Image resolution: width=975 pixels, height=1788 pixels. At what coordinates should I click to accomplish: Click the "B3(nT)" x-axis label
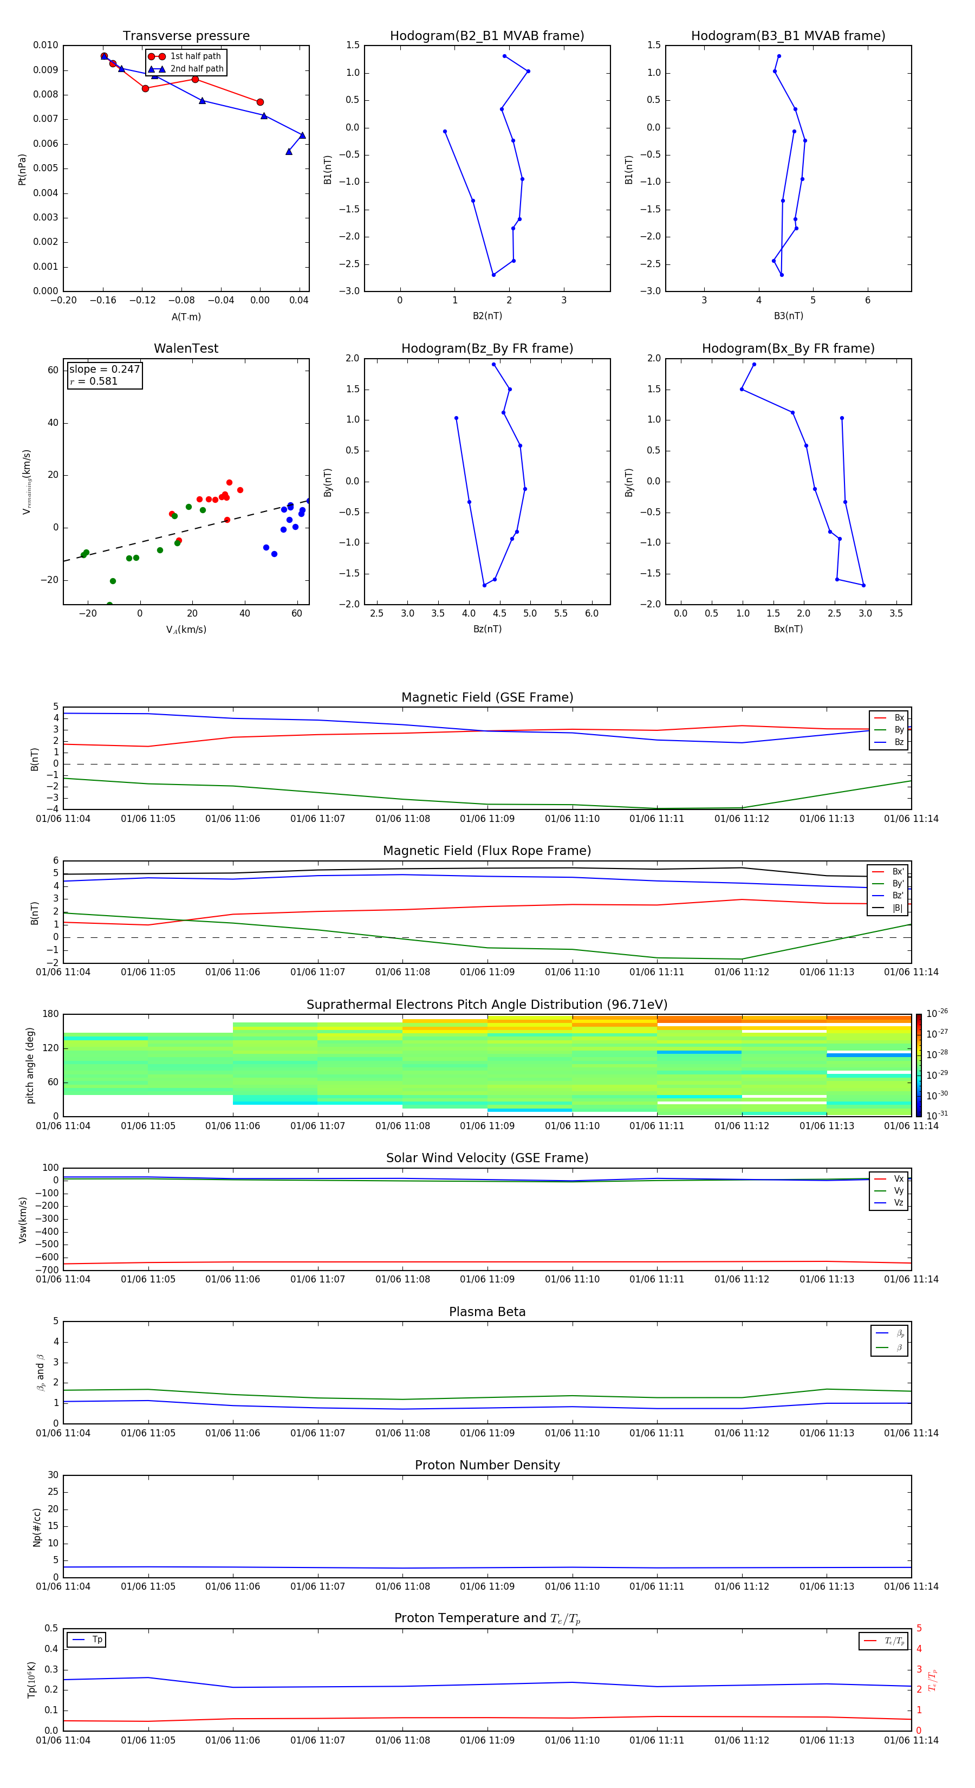[788, 316]
